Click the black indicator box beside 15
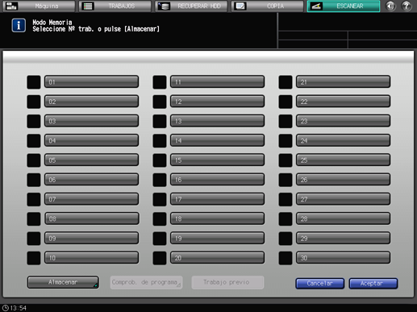The height and width of the screenshot is (312, 417). tap(160, 160)
